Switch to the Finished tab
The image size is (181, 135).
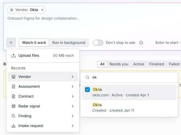[x=156, y=64]
